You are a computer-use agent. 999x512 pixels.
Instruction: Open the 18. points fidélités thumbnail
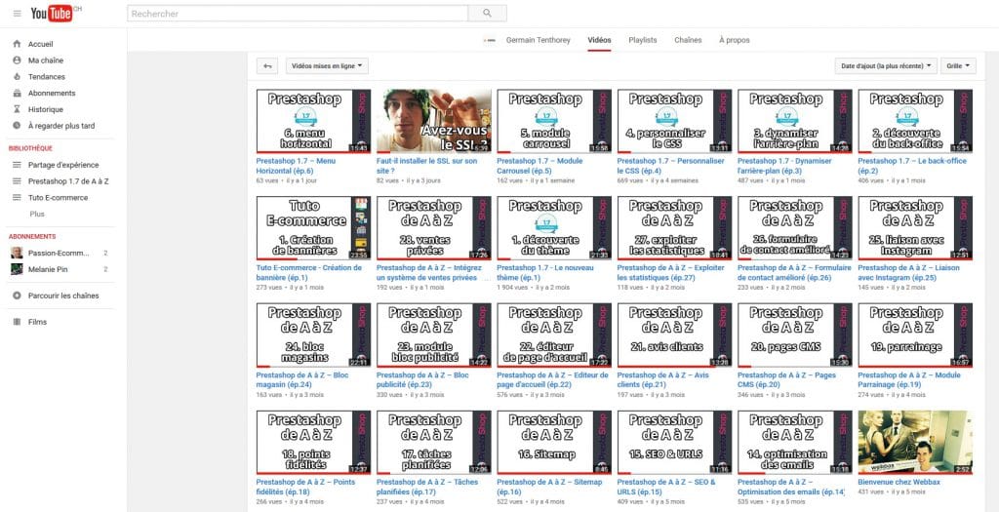click(x=313, y=443)
